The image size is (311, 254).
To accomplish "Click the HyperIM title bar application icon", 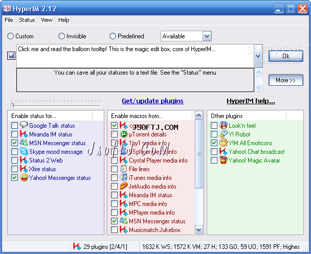I will click(7, 8).
